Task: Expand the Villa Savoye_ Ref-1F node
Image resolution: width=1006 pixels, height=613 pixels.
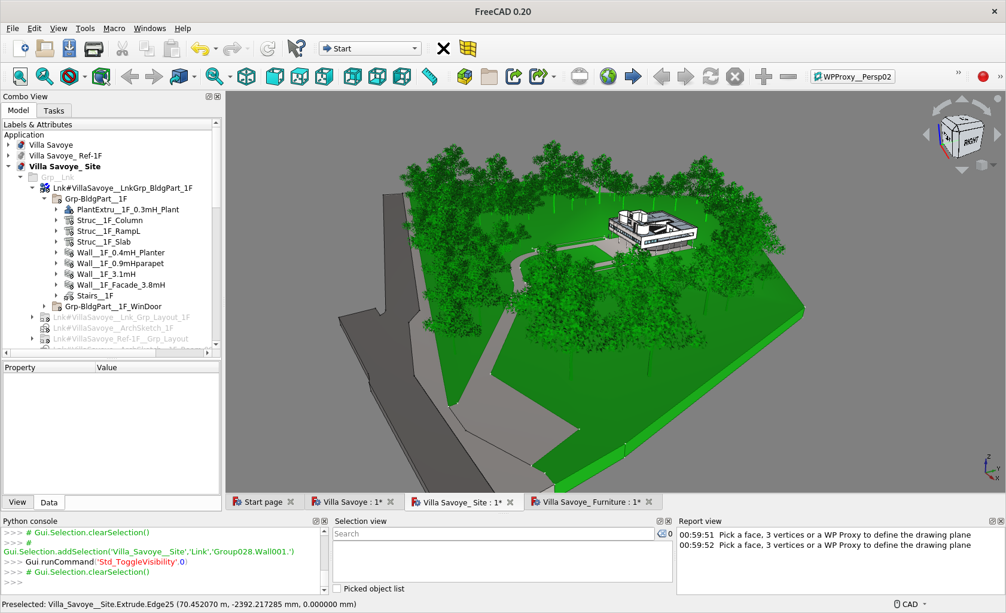Action: [8, 155]
